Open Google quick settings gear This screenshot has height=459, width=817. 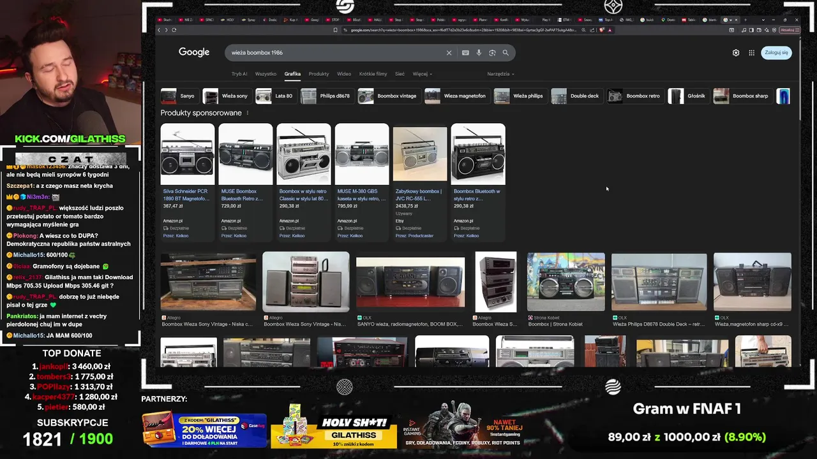(x=736, y=53)
